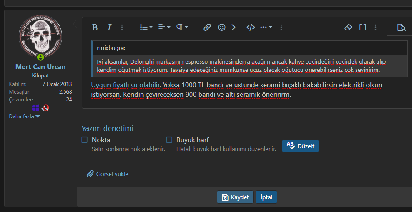Click the Katılım date 7 Ocak 2013
Screen dimensions: 412x212
pyautogui.click(x=57, y=84)
